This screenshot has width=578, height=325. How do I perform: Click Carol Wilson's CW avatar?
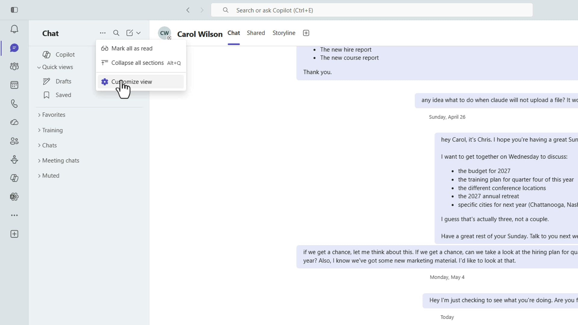tap(164, 33)
